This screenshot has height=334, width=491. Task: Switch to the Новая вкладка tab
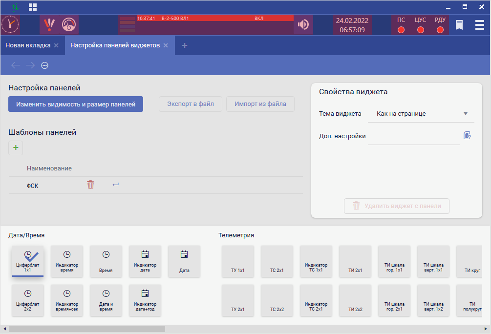click(28, 45)
